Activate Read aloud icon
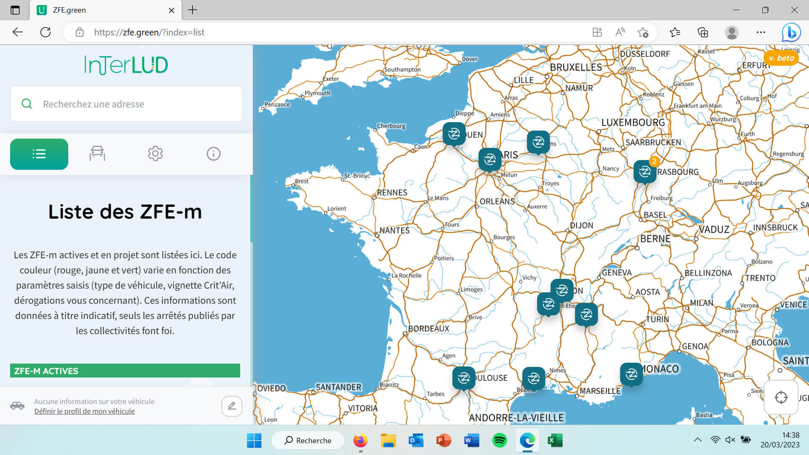This screenshot has width=809, height=455. pyautogui.click(x=620, y=32)
